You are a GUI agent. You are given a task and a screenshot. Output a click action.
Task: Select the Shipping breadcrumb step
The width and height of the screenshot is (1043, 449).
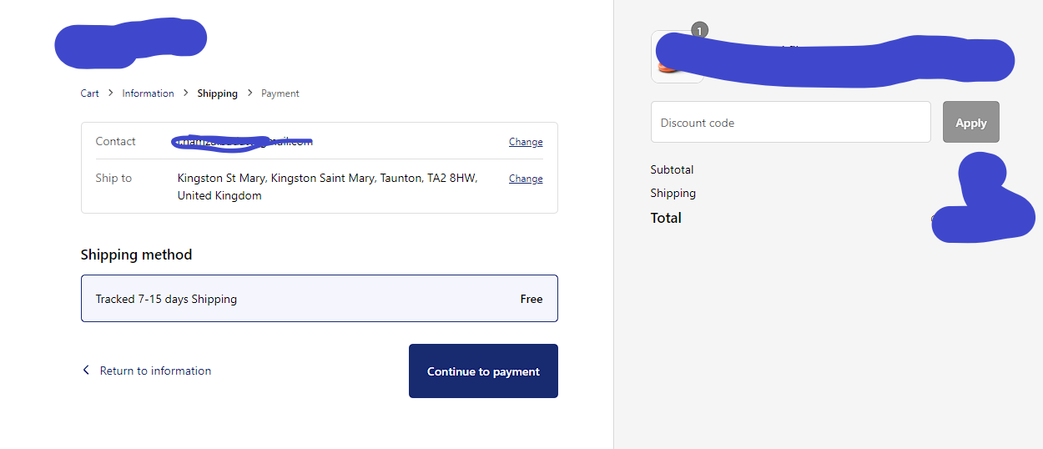217,93
